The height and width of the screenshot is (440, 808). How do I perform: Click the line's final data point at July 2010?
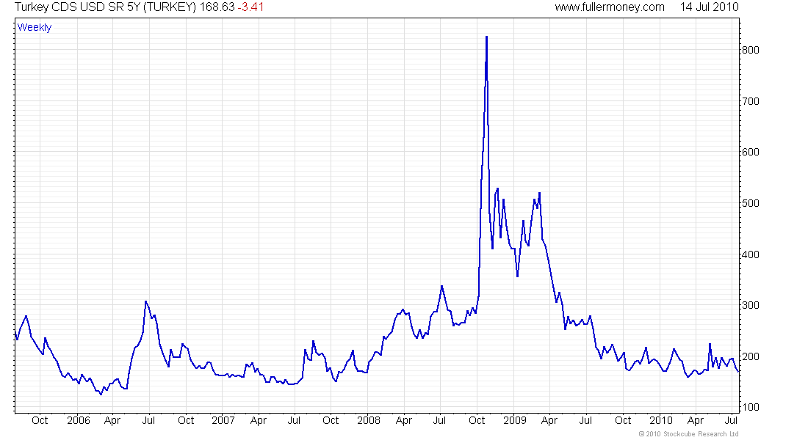[x=738, y=371]
